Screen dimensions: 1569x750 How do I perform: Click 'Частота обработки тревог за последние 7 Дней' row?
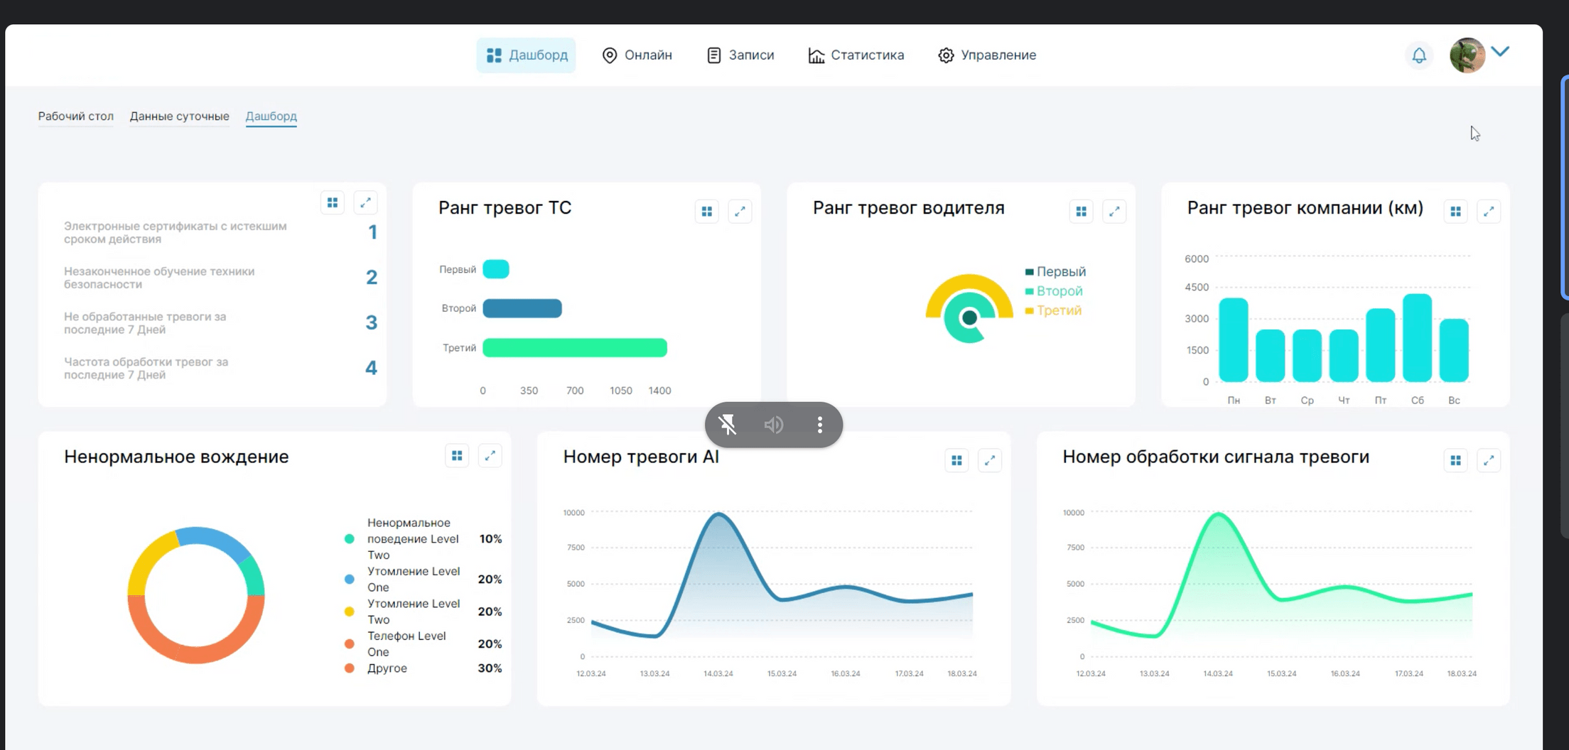(x=220, y=368)
